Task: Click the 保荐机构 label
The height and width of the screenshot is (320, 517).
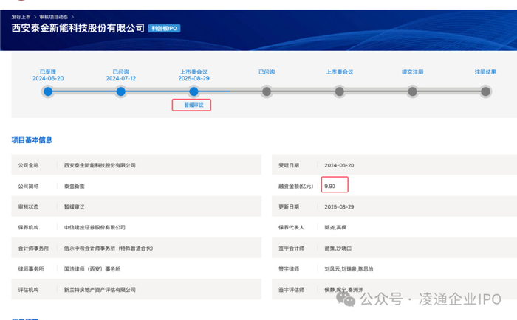Action: [28, 228]
